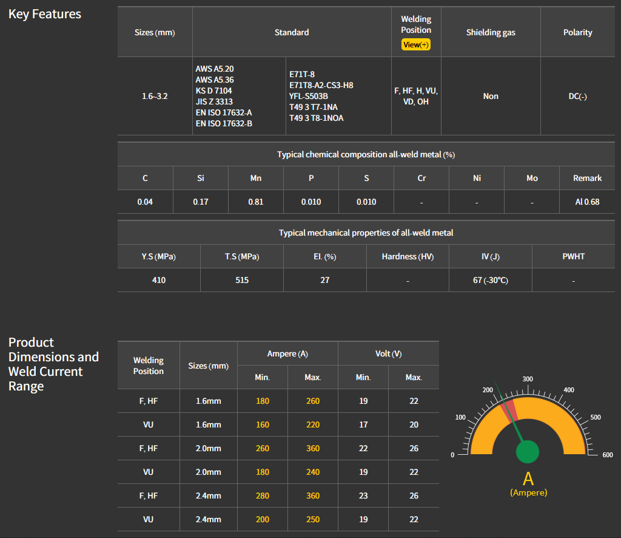Click the large yellow 'A' ampere symbol
Viewport: 621px width, 538px height.
coord(528,477)
